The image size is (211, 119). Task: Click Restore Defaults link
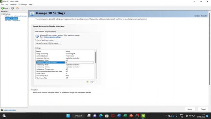pos(201,16)
